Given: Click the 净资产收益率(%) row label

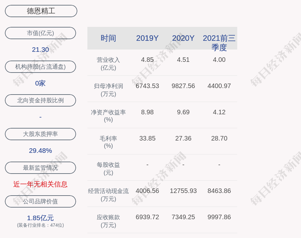Looking at the screenshot, I should (x=108, y=116).
